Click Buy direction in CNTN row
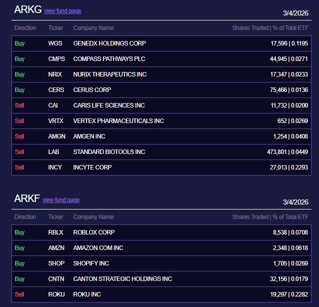Viewport: 319px width, 307px height. pos(19,278)
